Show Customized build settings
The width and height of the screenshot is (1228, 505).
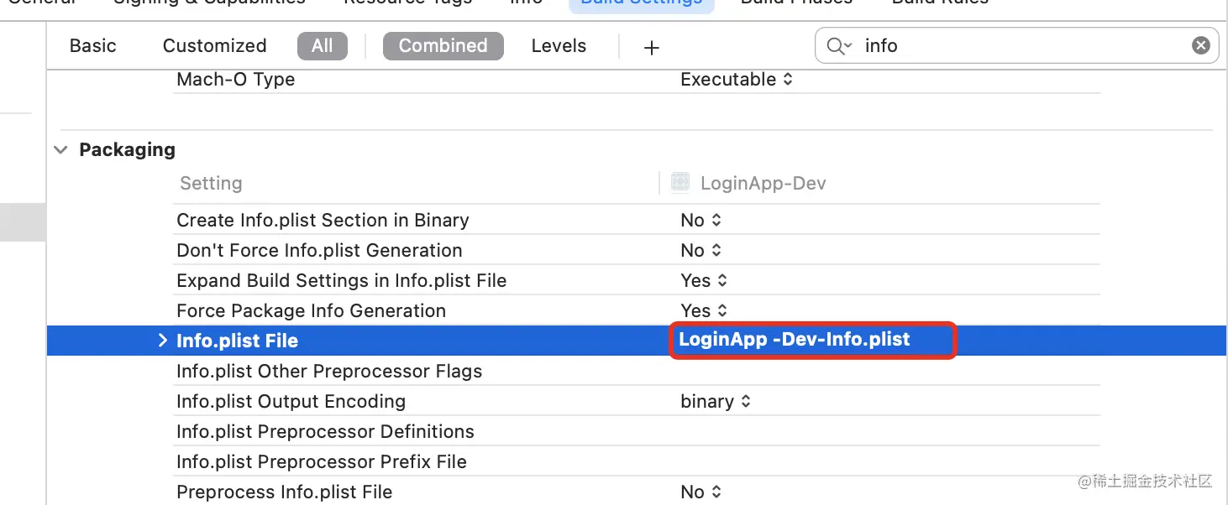[214, 45]
